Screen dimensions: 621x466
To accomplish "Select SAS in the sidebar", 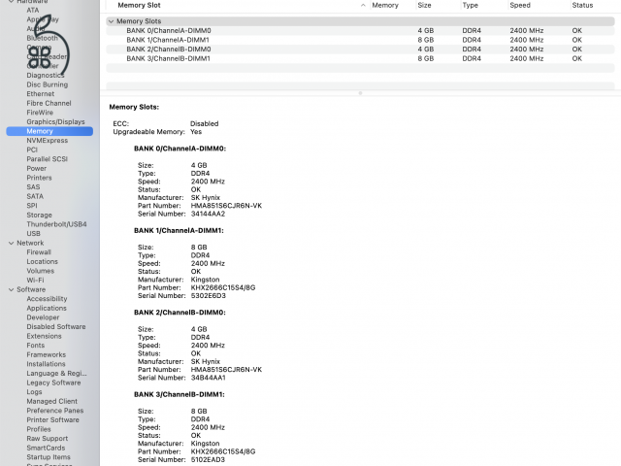I will tap(33, 187).
